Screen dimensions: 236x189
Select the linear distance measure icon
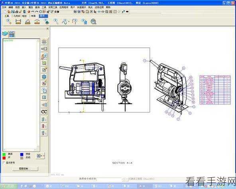point(18,22)
